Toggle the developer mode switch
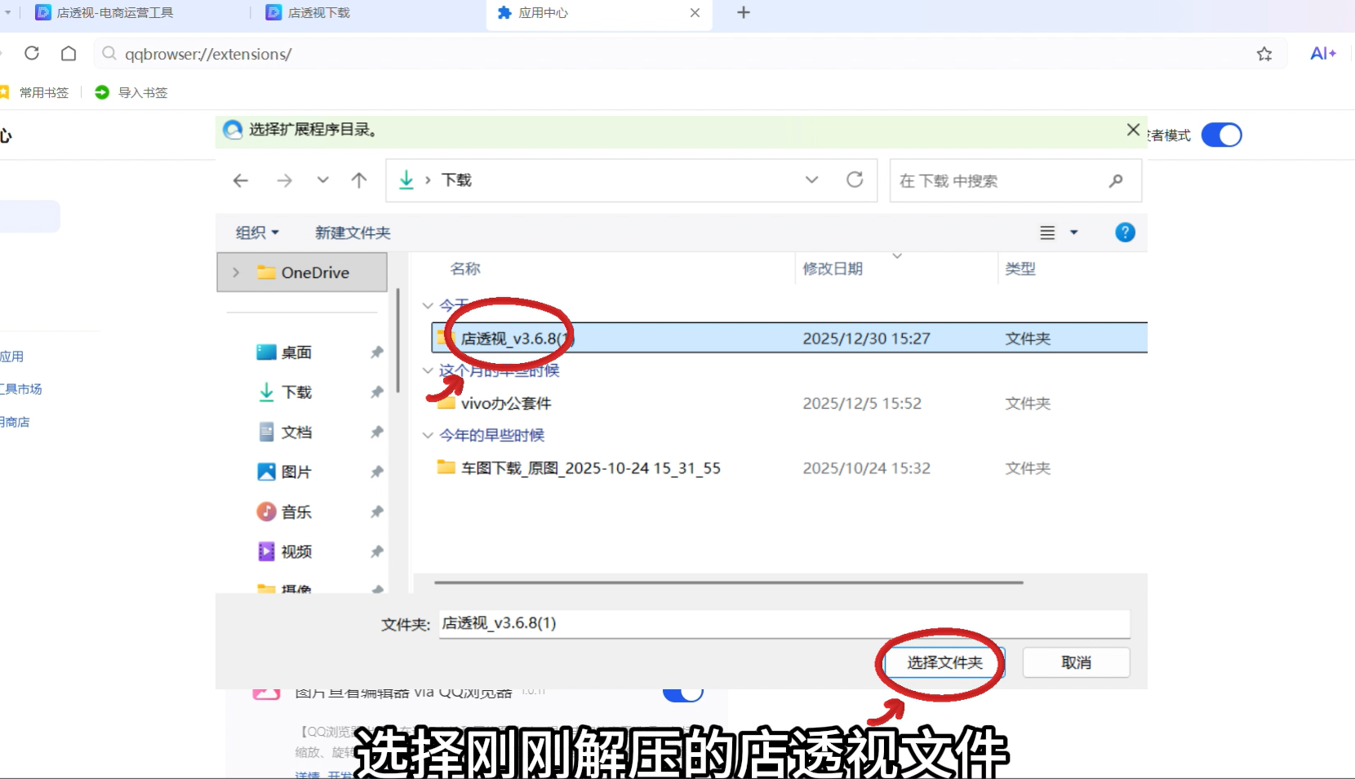 pyautogui.click(x=1222, y=135)
